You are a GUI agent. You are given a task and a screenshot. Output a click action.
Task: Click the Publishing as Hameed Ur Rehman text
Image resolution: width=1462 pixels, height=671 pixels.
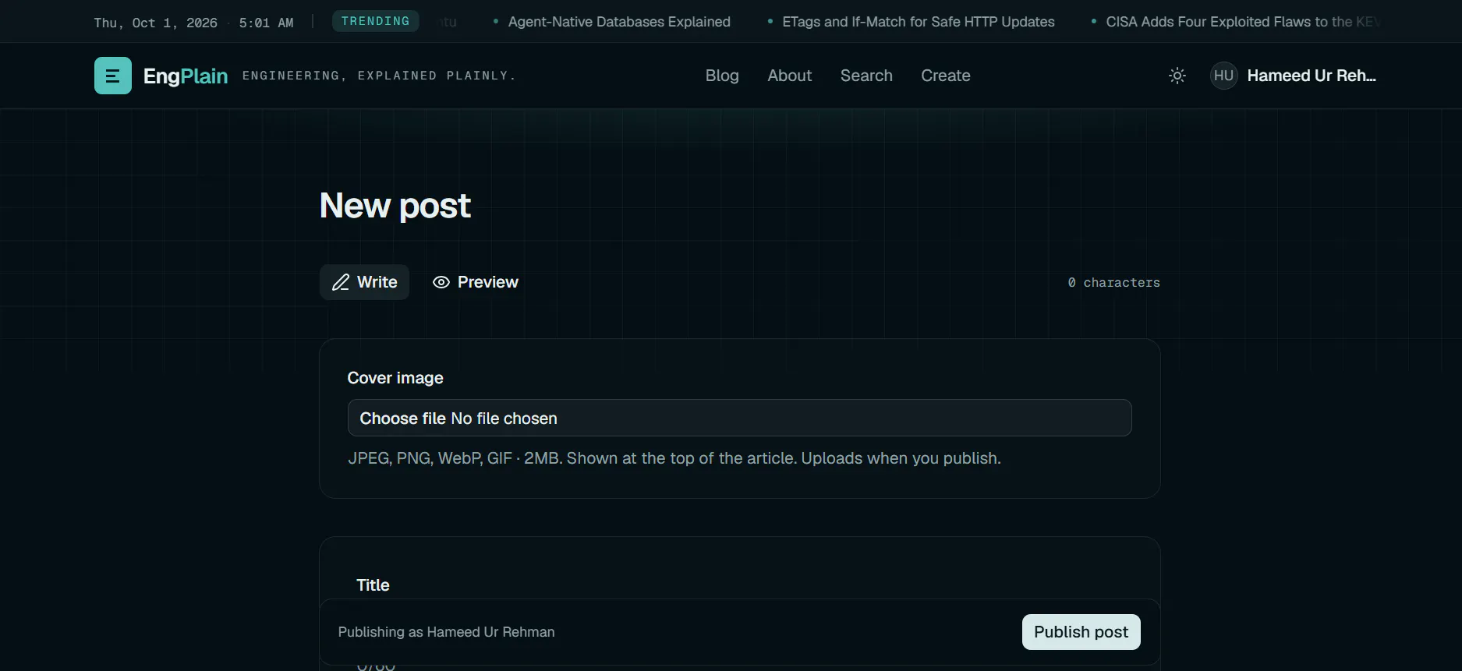[447, 632]
